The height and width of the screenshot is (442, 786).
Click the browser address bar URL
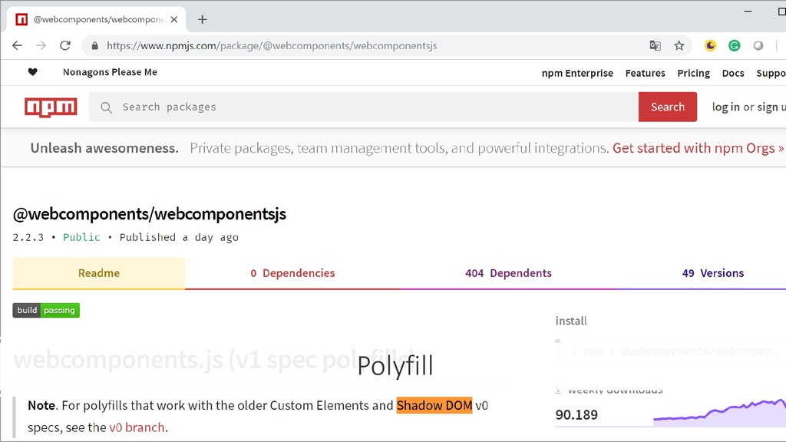[x=272, y=45]
